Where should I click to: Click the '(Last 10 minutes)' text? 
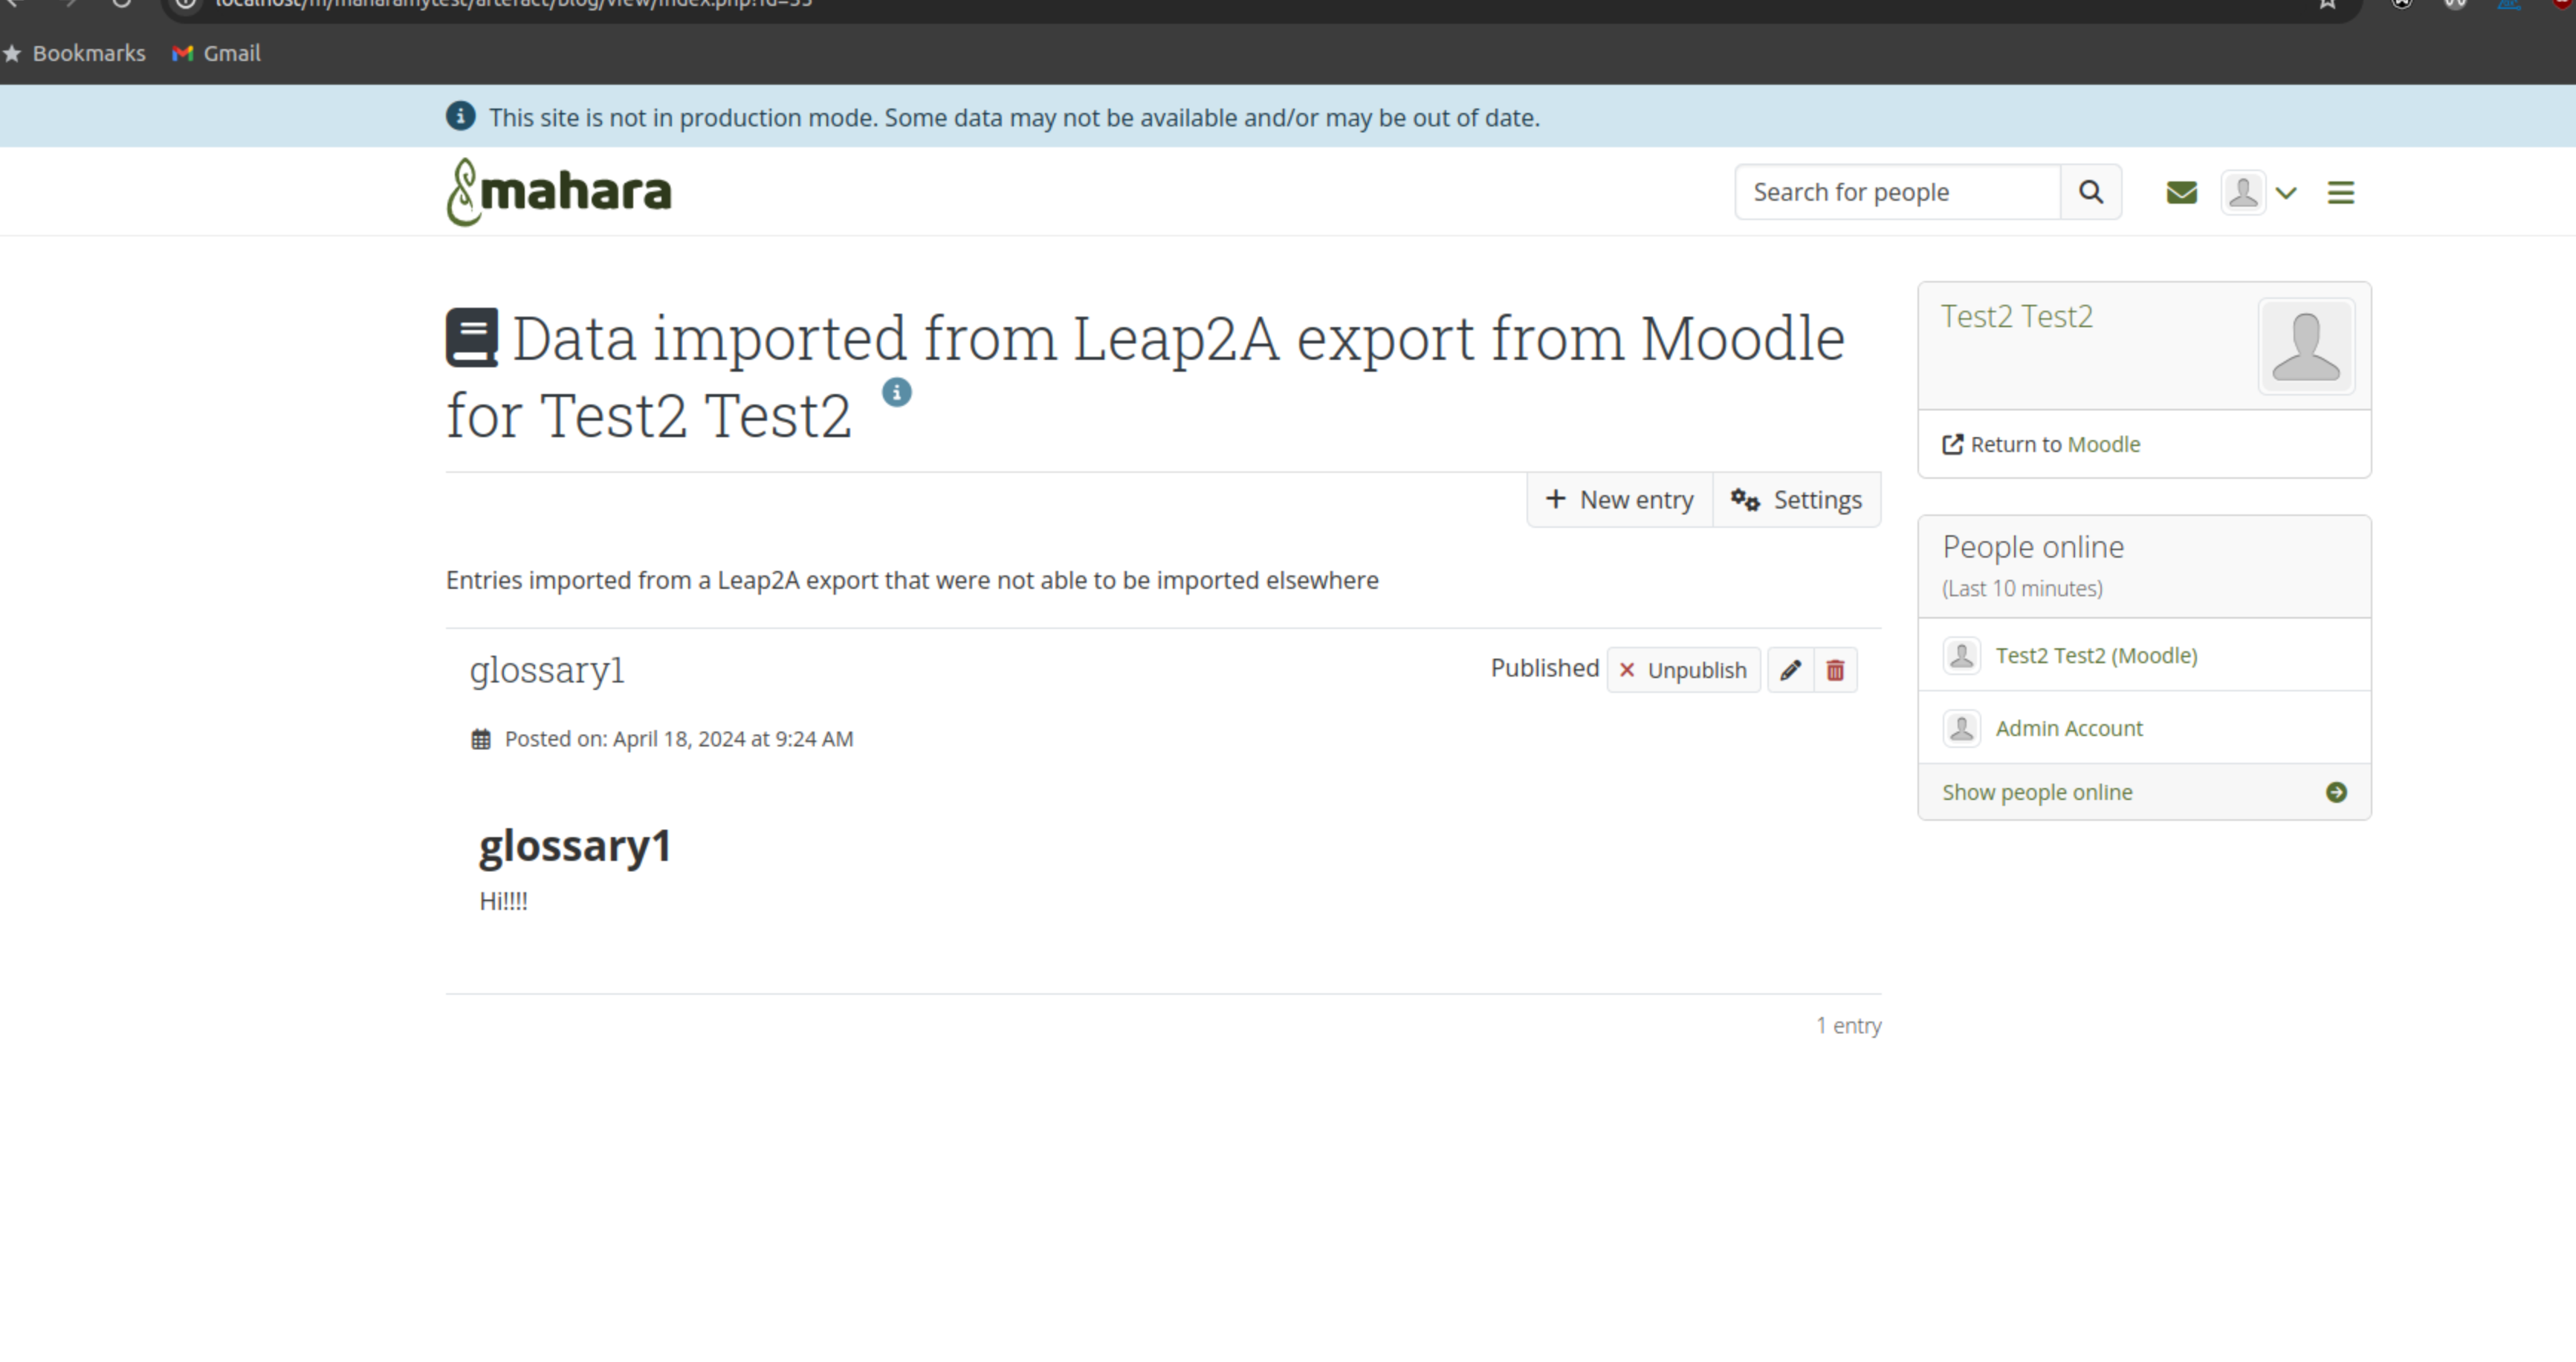(x=2022, y=588)
